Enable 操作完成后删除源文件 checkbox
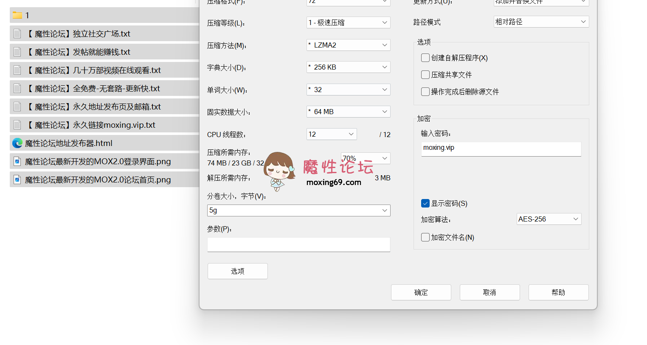The height and width of the screenshot is (345, 647). pos(425,92)
